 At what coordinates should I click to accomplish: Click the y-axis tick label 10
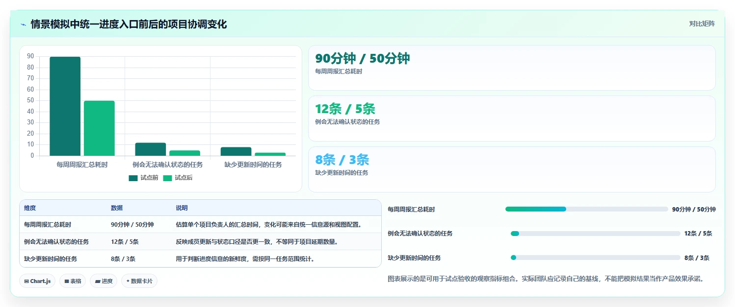click(x=30, y=144)
